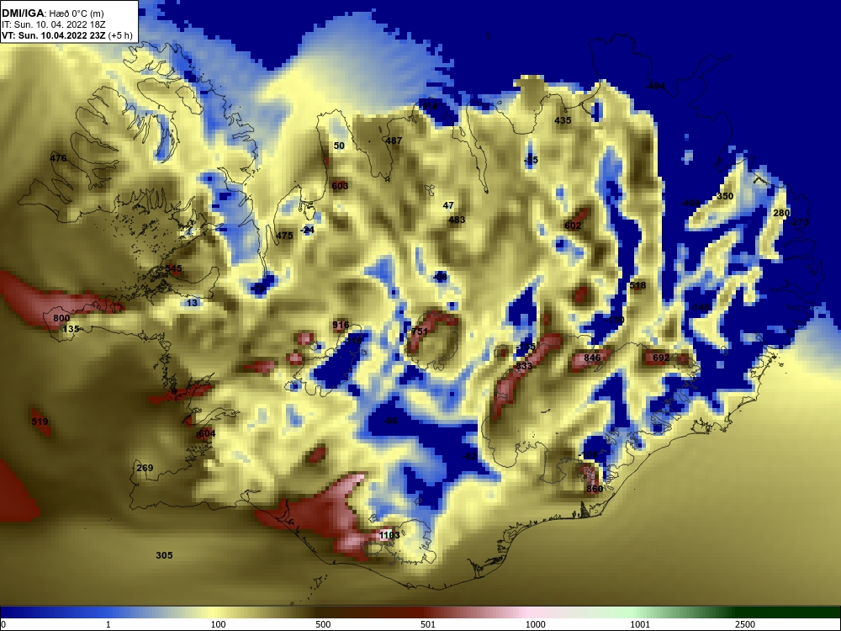Click the map value '435'

(x=563, y=120)
